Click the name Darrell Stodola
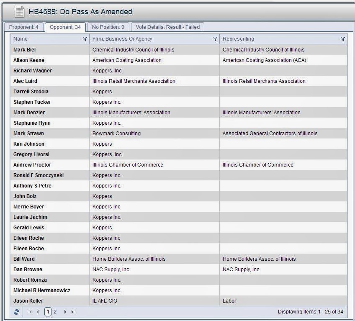 click(x=31, y=92)
